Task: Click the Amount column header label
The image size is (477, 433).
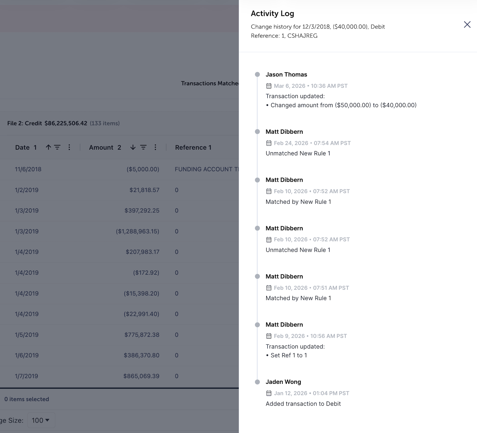Action: [101, 148]
